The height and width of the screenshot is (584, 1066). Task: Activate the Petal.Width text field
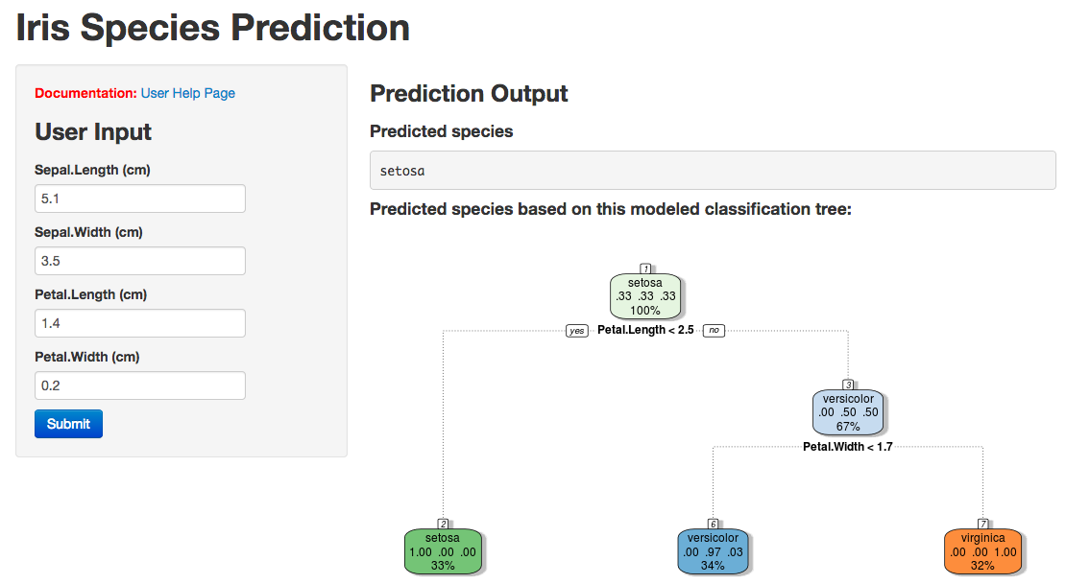click(x=140, y=385)
